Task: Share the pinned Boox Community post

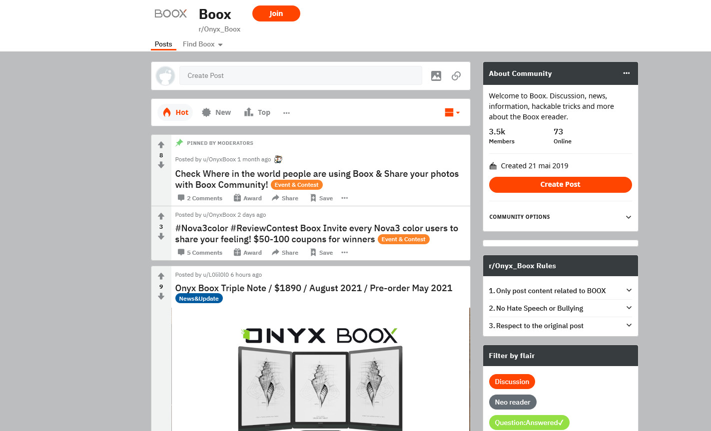Action: [x=285, y=198]
